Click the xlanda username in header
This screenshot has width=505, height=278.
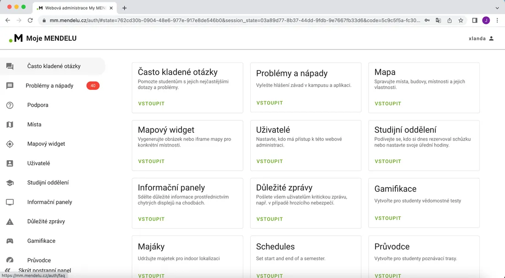point(477,38)
